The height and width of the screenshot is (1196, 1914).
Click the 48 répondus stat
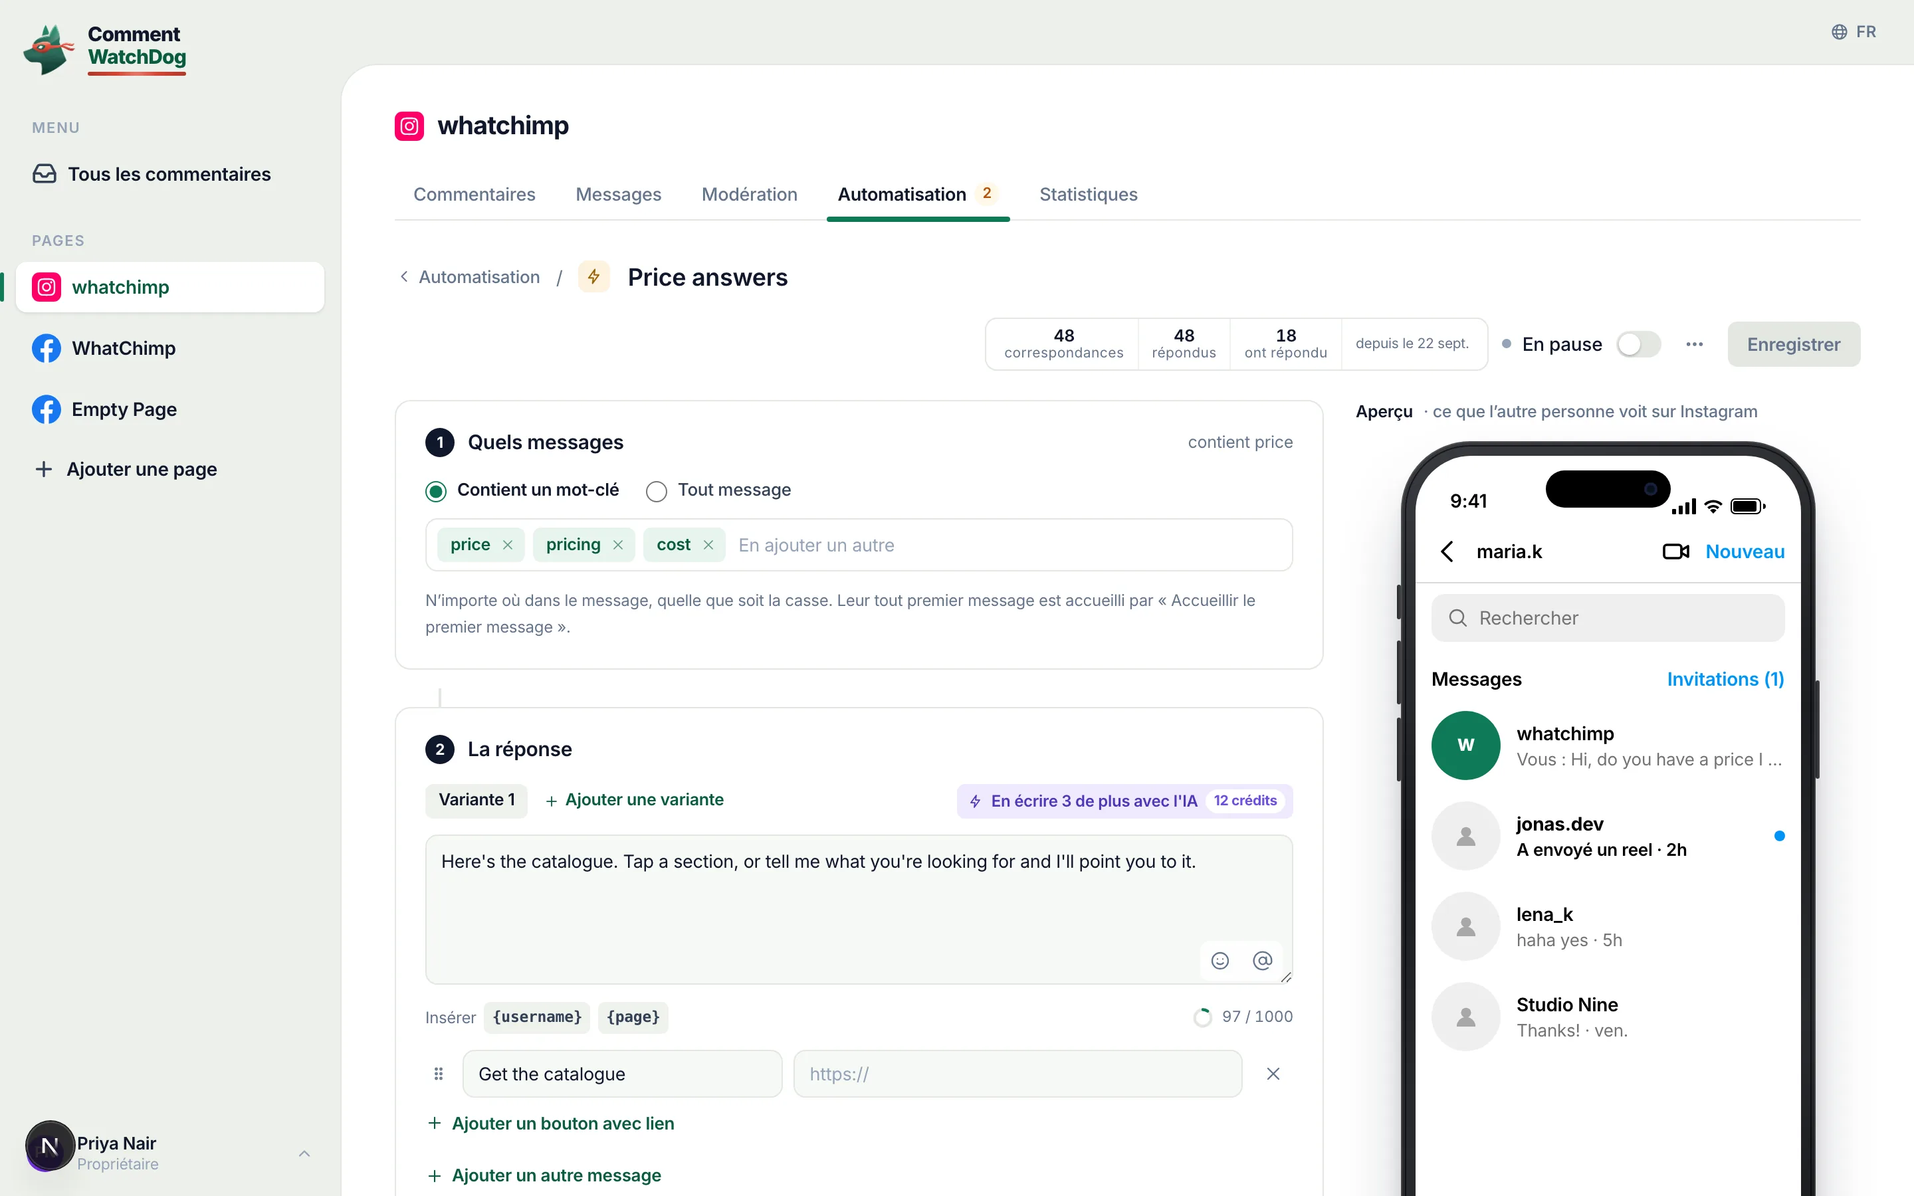click(x=1183, y=344)
